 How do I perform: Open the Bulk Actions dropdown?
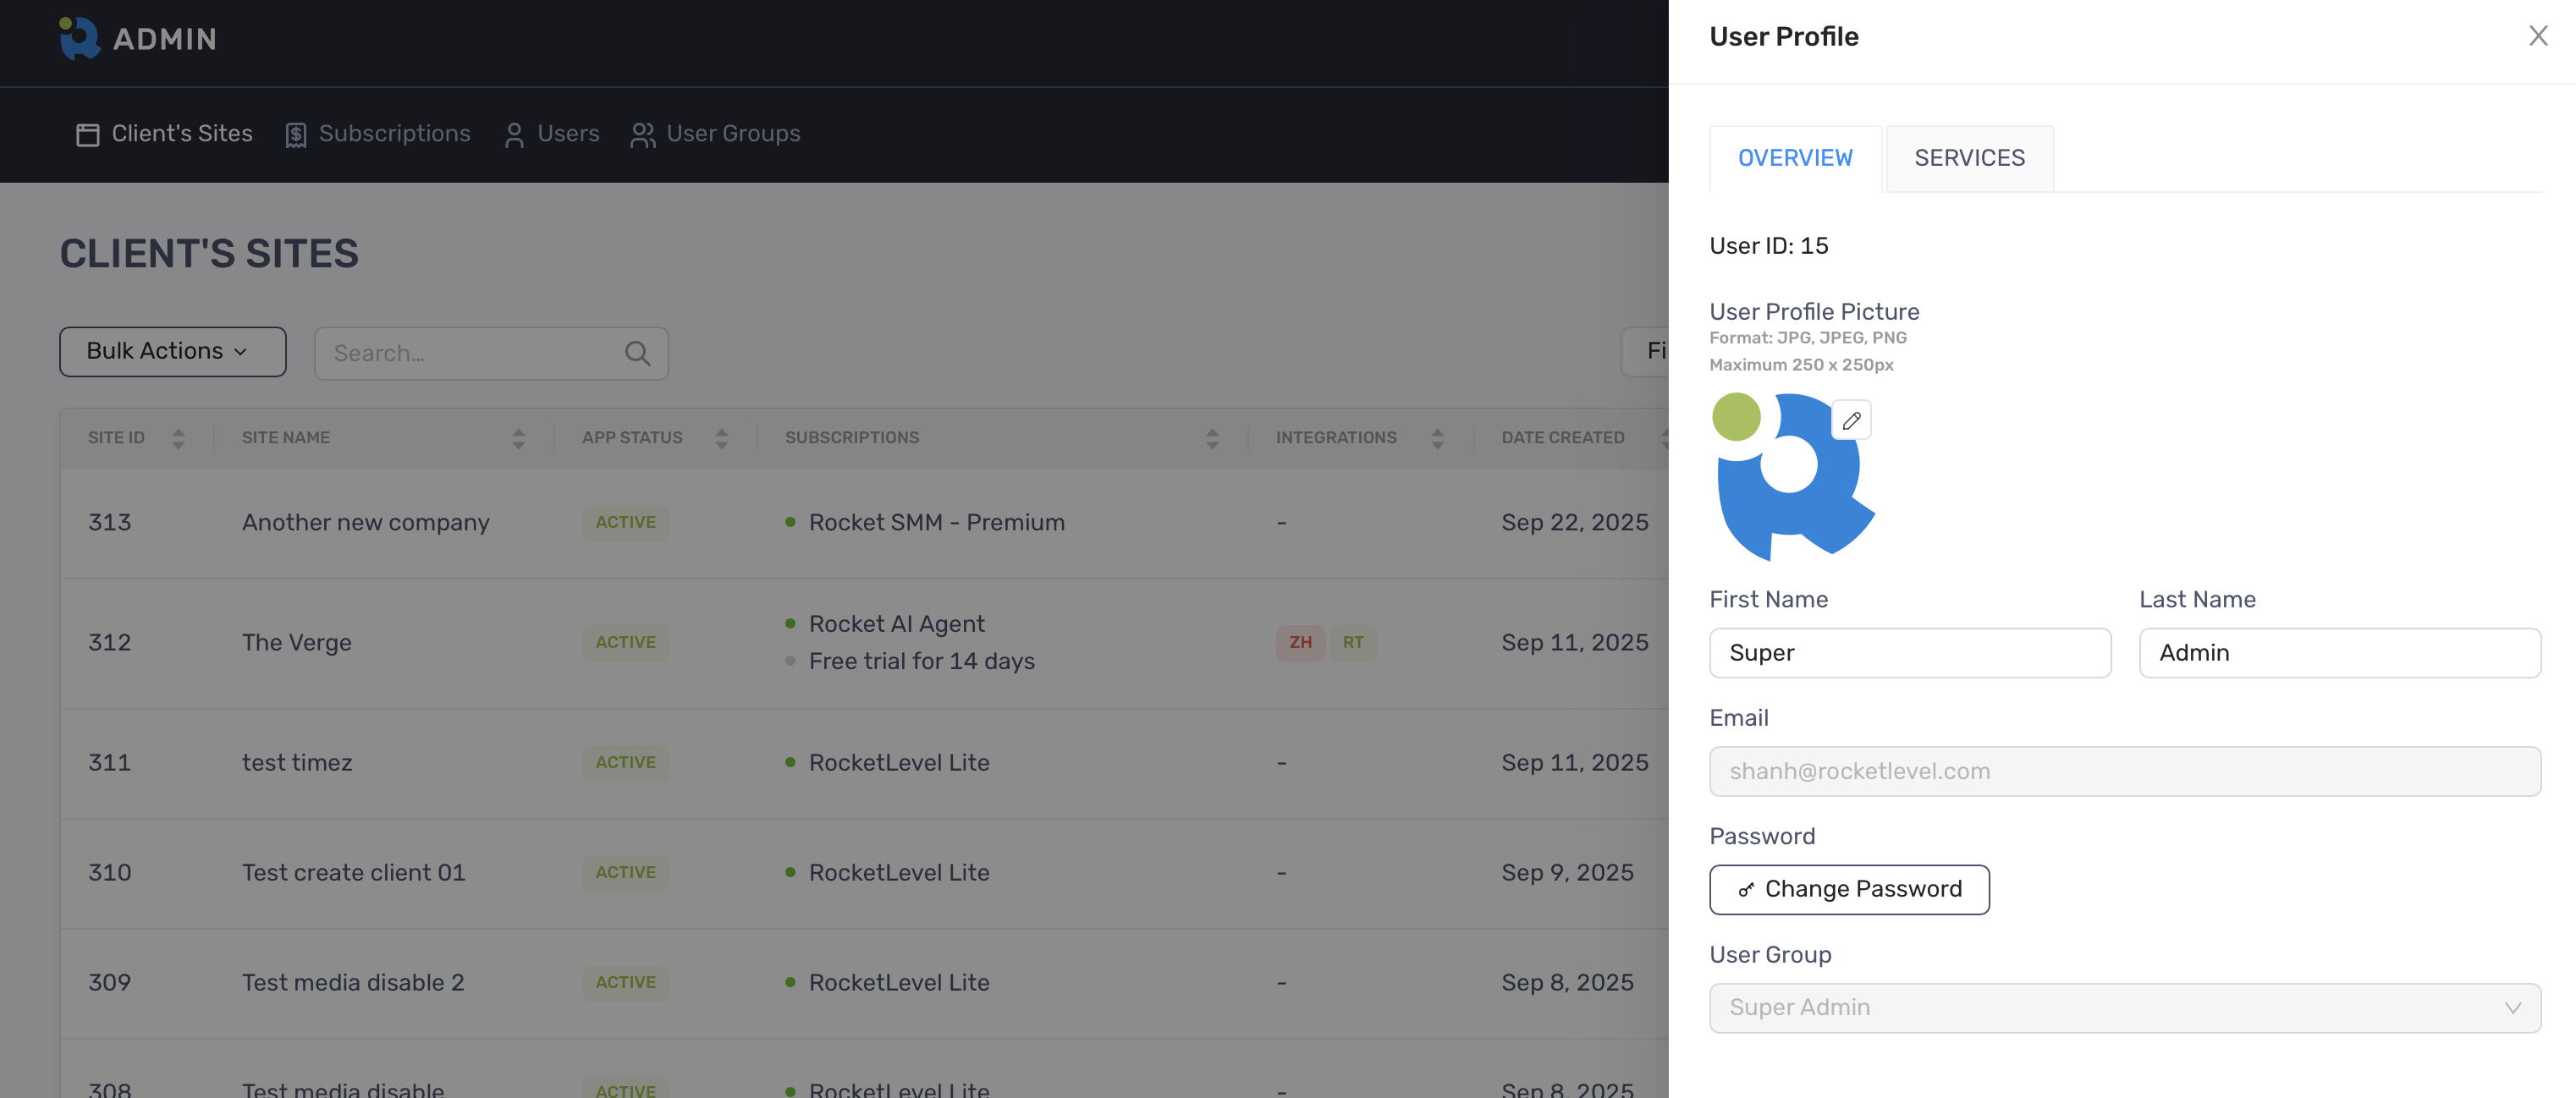pyautogui.click(x=172, y=351)
